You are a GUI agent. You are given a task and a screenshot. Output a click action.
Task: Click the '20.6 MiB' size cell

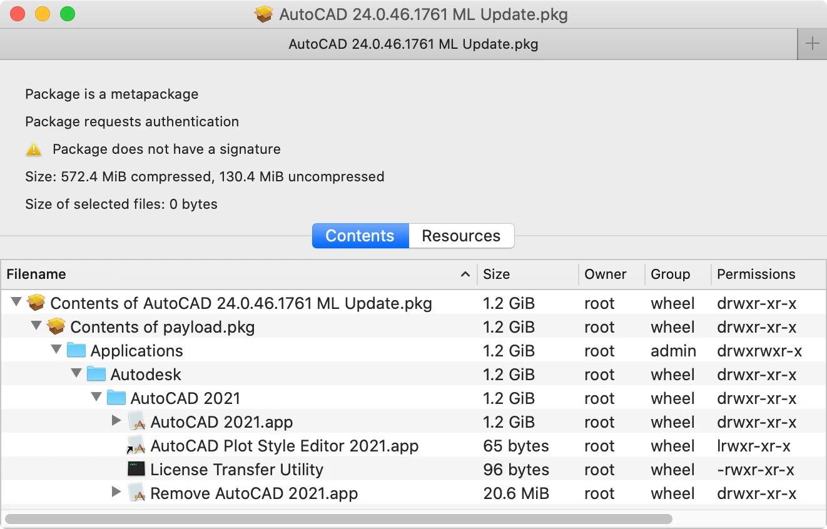pyautogui.click(x=516, y=493)
